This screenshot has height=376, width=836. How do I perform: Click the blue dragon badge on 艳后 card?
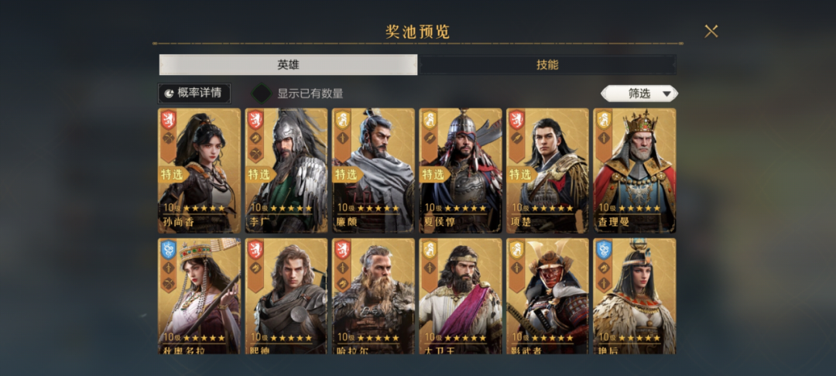pyautogui.click(x=604, y=250)
